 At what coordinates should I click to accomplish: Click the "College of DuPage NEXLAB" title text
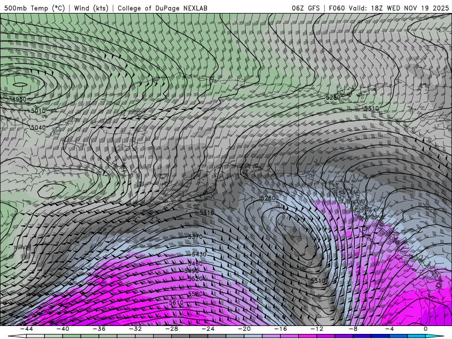coord(162,8)
